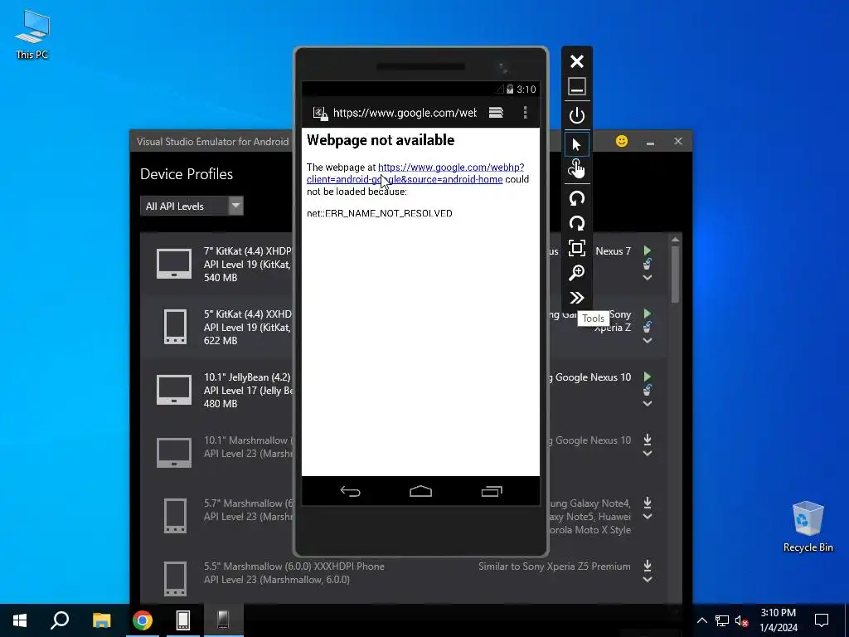
Task: Close the emulator with toolbar X
Action: coord(577,61)
